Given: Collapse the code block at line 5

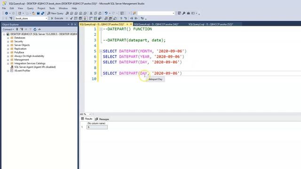Looking at the screenshot, I should [101, 51].
